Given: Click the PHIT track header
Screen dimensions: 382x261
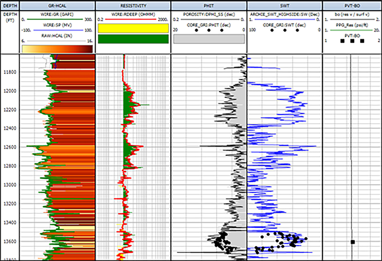Looking at the screenshot, I should [x=208, y=5].
